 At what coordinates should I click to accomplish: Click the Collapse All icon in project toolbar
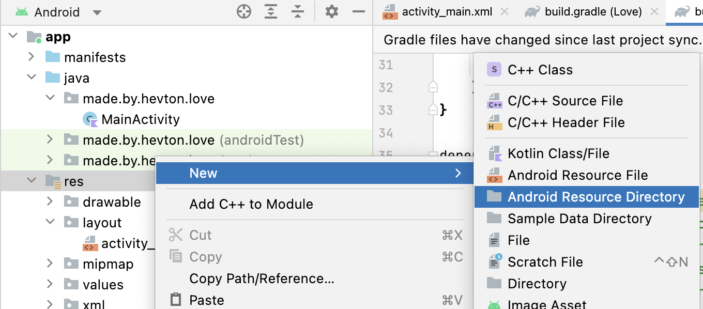coord(298,11)
